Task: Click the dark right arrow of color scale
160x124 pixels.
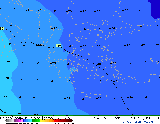Action: coord(73,121)
